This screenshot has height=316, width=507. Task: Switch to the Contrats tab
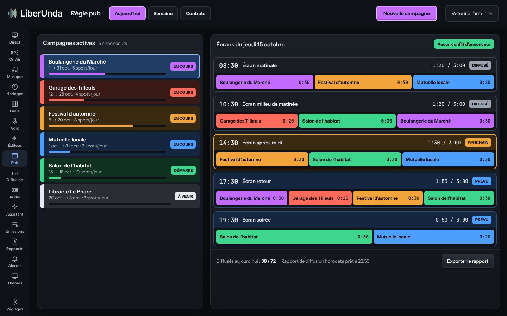[195, 13]
